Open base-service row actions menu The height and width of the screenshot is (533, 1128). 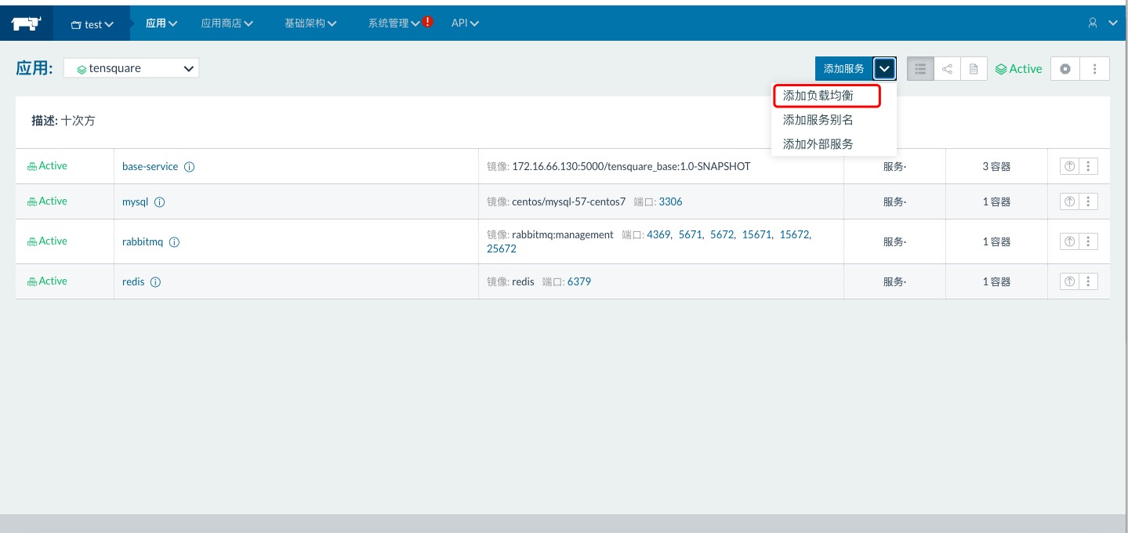click(x=1089, y=166)
